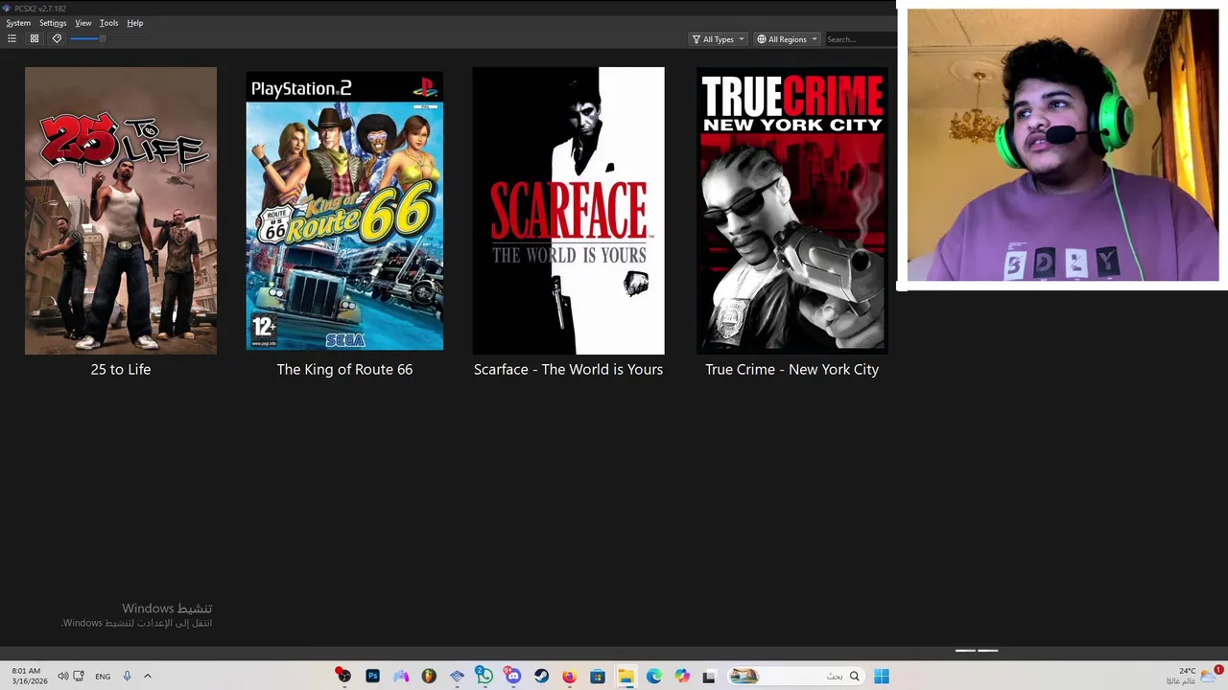Select True Crime New York City cover

792,211
